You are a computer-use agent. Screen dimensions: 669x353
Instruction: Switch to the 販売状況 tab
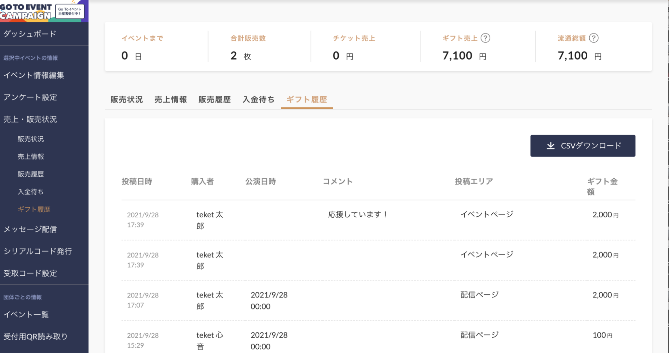[x=127, y=99]
